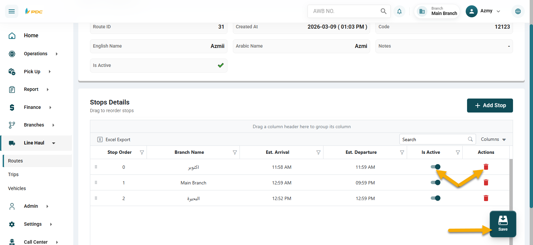This screenshot has width=533, height=245.
Task: Go to Home in sidebar
Action: coord(31,35)
